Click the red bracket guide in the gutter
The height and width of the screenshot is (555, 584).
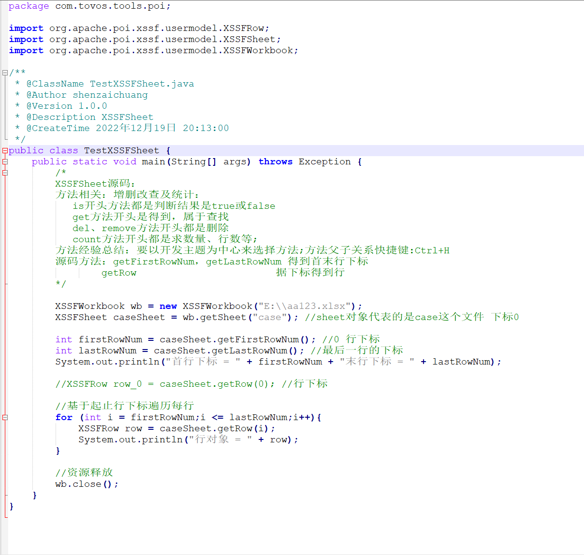[x=4, y=290]
